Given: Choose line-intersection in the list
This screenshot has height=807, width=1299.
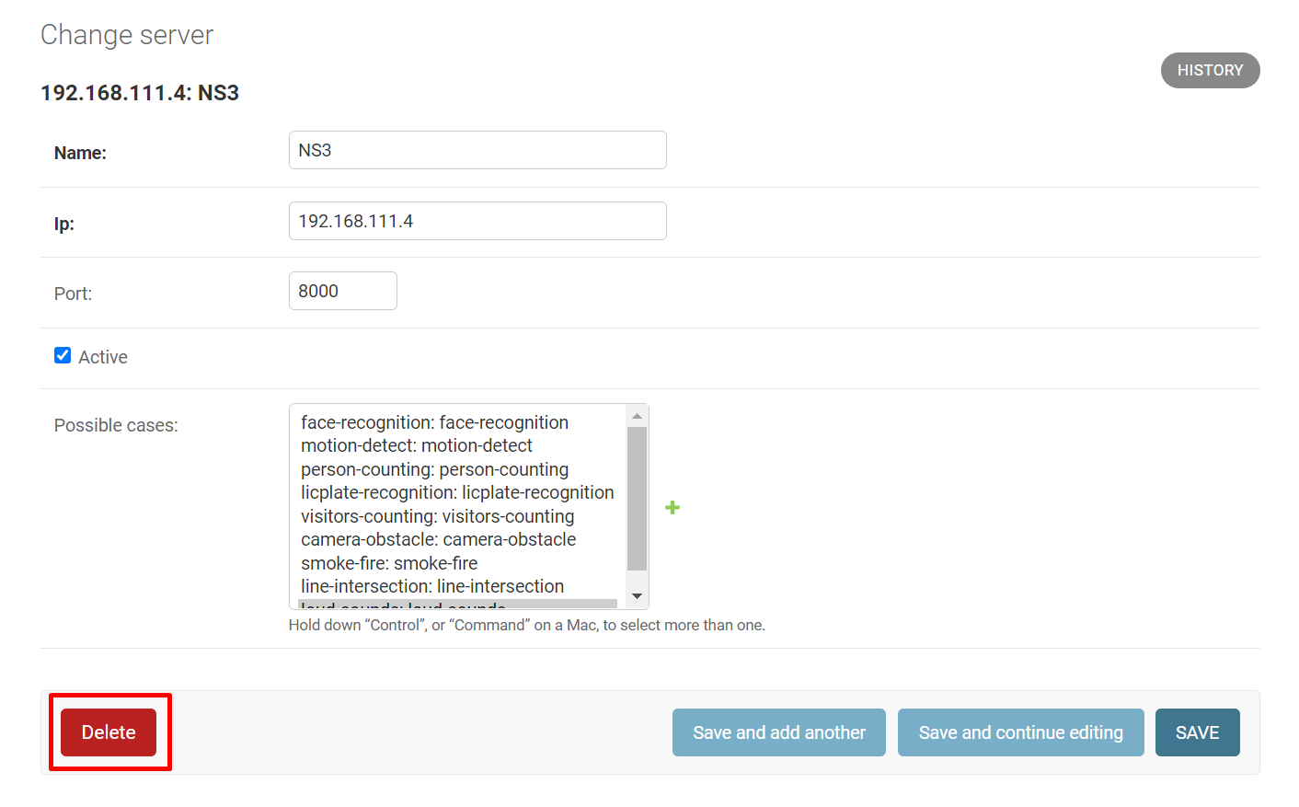Looking at the screenshot, I should tap(432, 586).
